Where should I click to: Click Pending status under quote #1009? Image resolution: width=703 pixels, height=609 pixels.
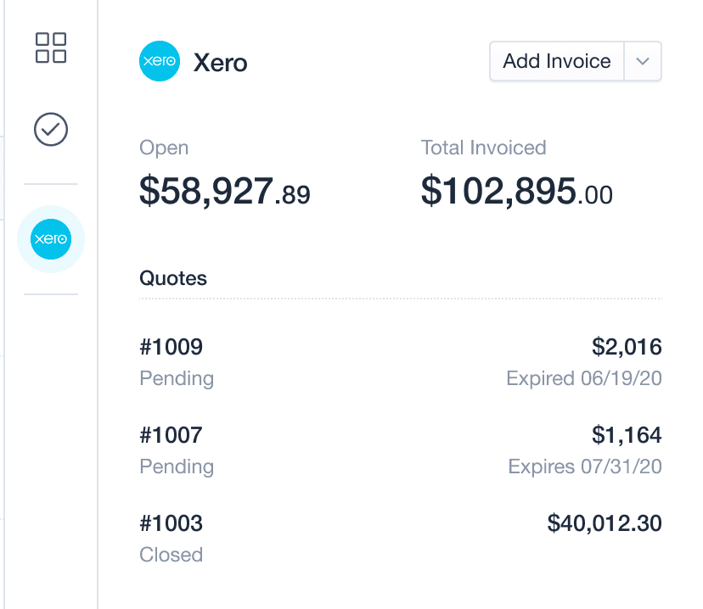[x=177, y=379]
